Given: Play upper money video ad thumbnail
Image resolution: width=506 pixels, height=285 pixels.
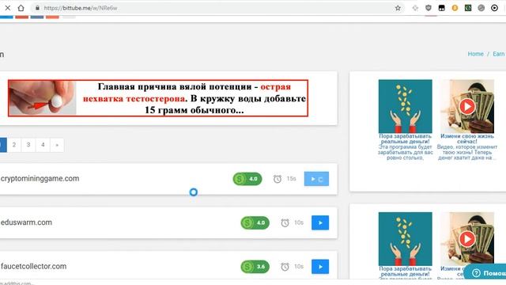Looking at the screenshot, I should click(467, 106).
